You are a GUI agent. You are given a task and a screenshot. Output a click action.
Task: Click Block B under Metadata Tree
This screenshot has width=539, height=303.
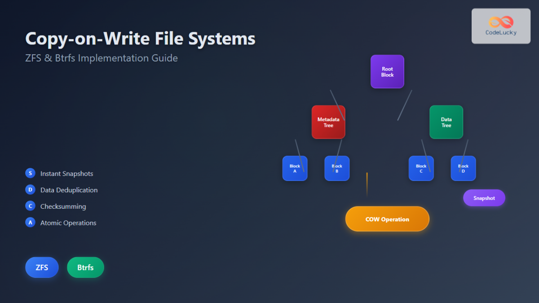click(337, 168)
